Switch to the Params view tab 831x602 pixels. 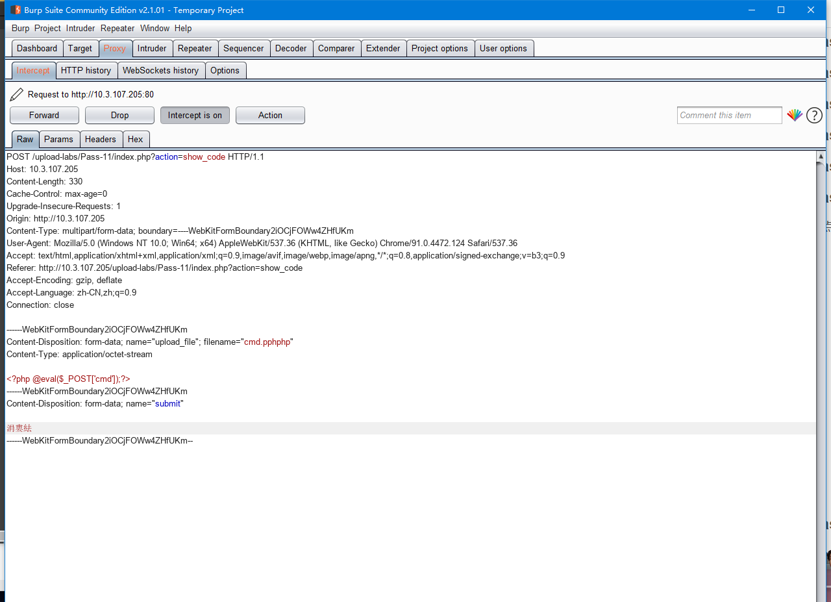[58, 140]
